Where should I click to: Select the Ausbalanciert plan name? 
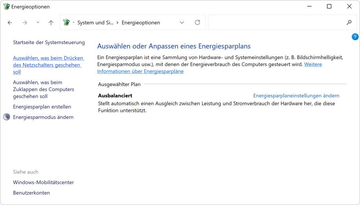[115, 95]
